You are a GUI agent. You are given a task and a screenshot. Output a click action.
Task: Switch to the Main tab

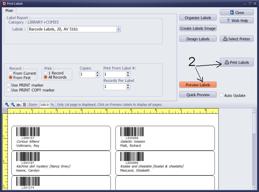pyautogui.click(x=9, y=11)
